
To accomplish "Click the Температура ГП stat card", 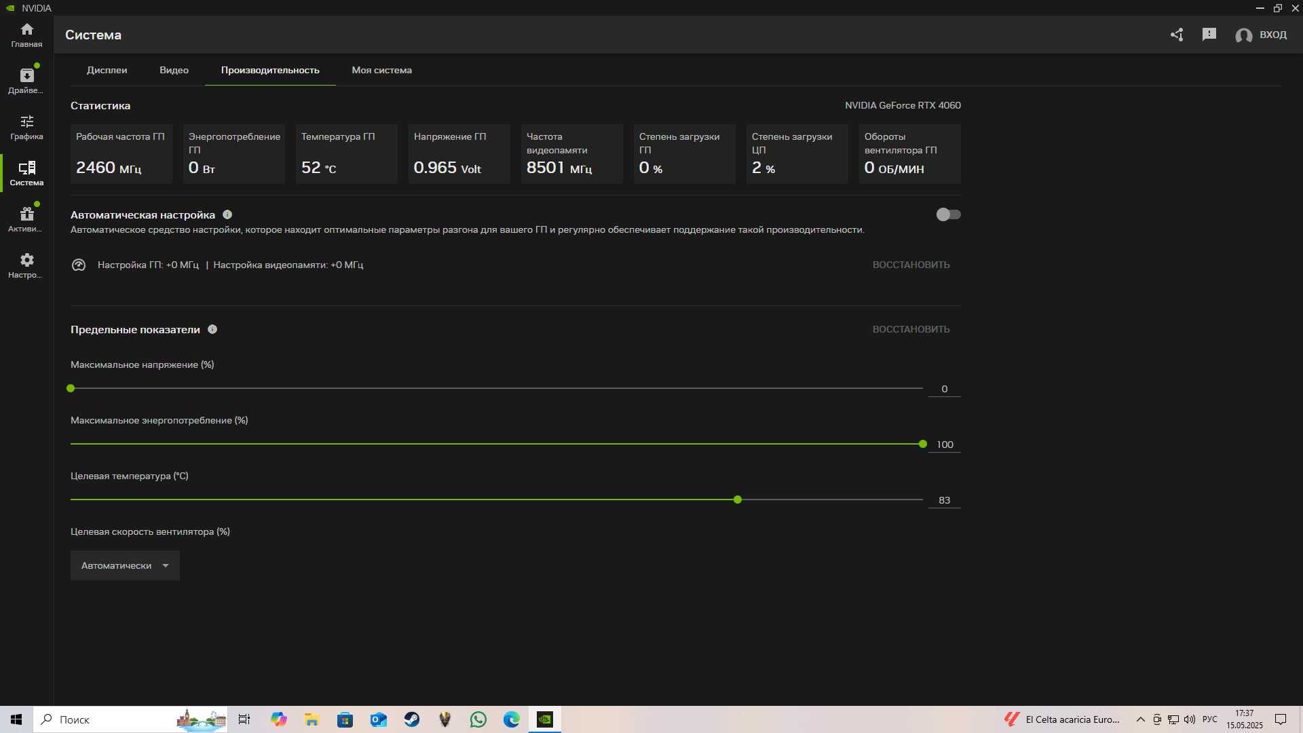I will [347, 153].
